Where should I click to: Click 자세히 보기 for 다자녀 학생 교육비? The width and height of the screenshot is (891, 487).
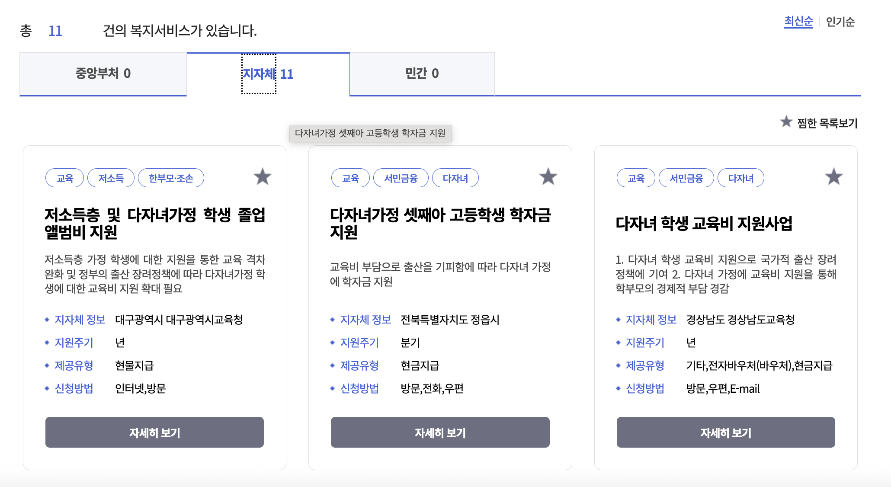click(x=725, y=432)
